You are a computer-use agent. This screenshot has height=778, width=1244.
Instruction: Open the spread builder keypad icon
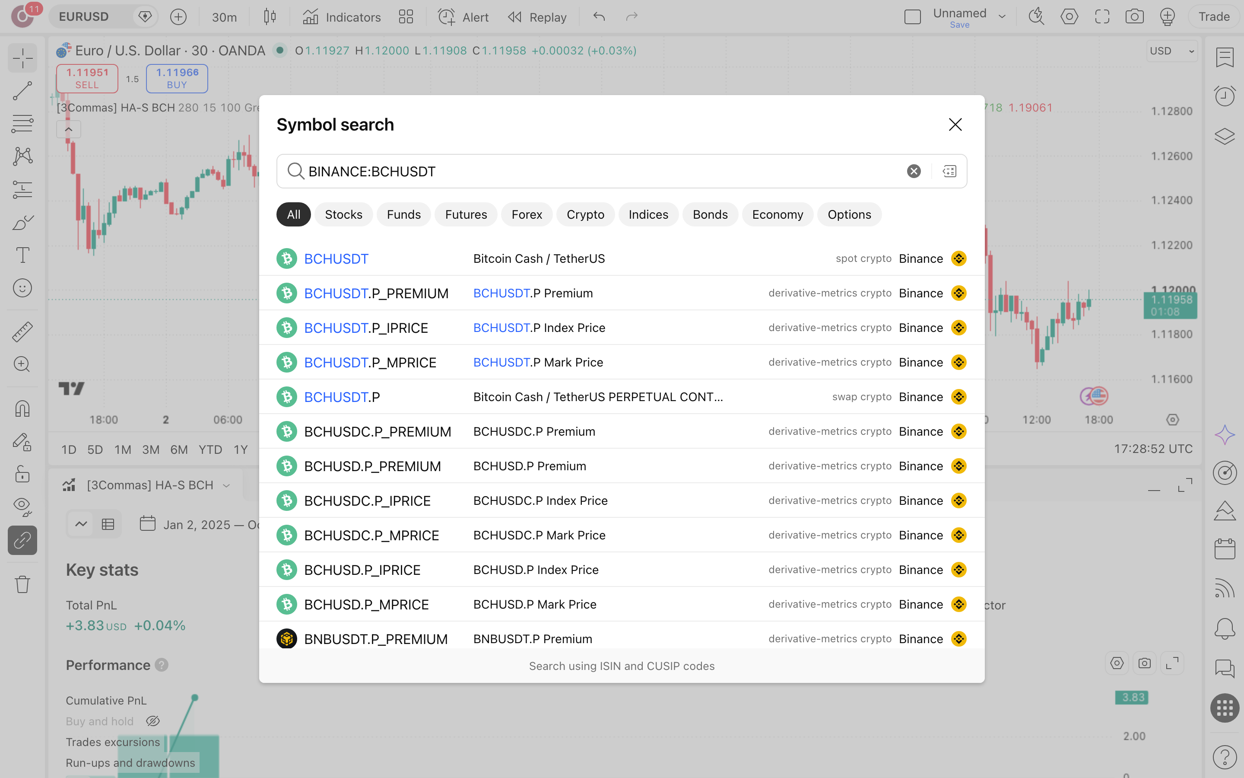pos(949,171)
